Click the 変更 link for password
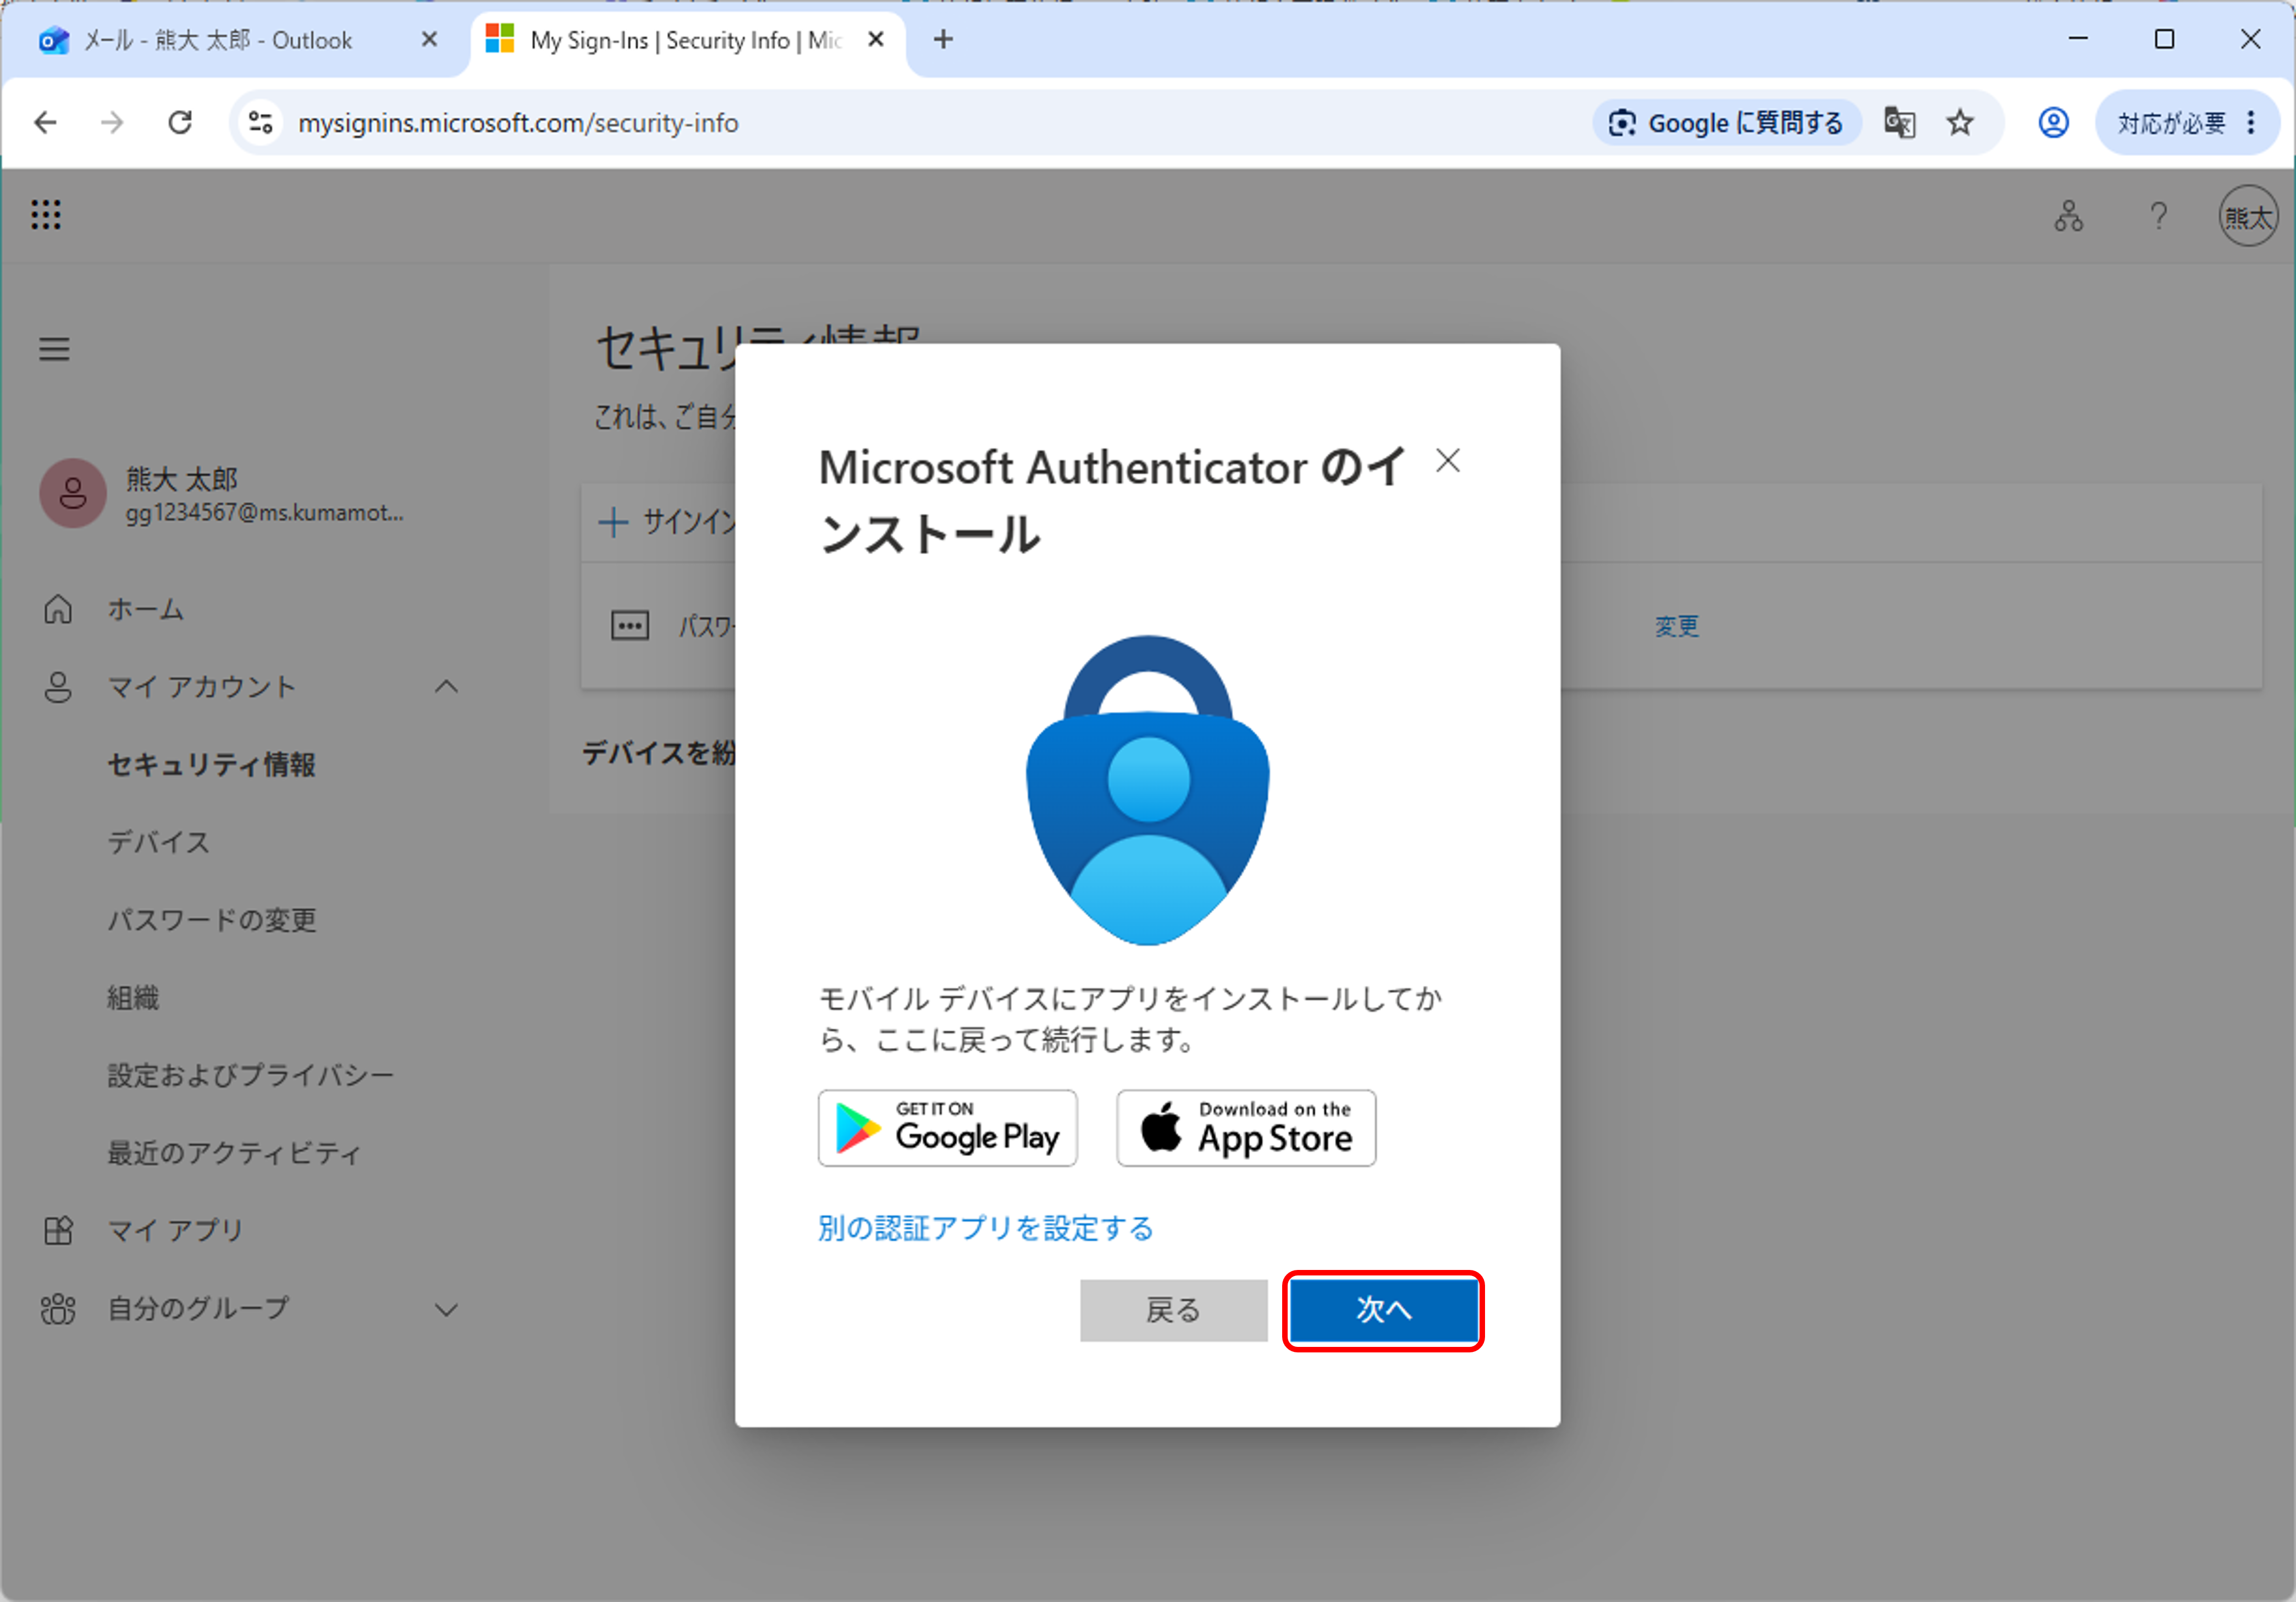 [1676, 627]
